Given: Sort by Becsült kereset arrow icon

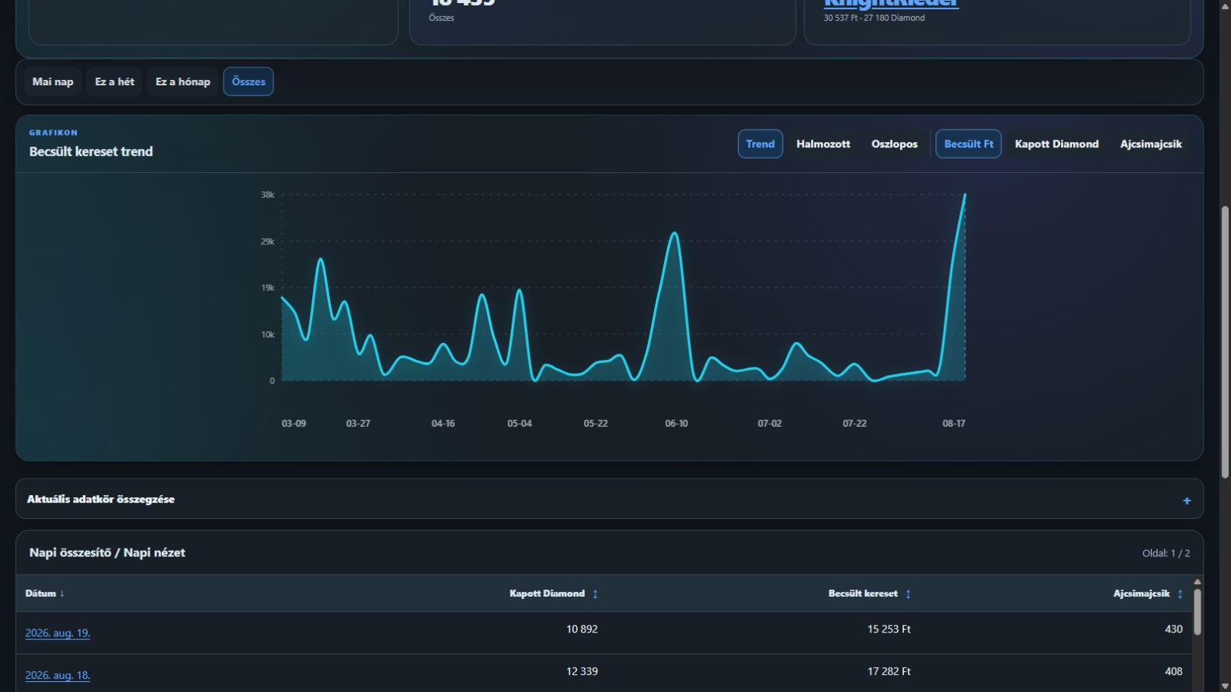Looking at the screenshot, I should coord(908,594).
